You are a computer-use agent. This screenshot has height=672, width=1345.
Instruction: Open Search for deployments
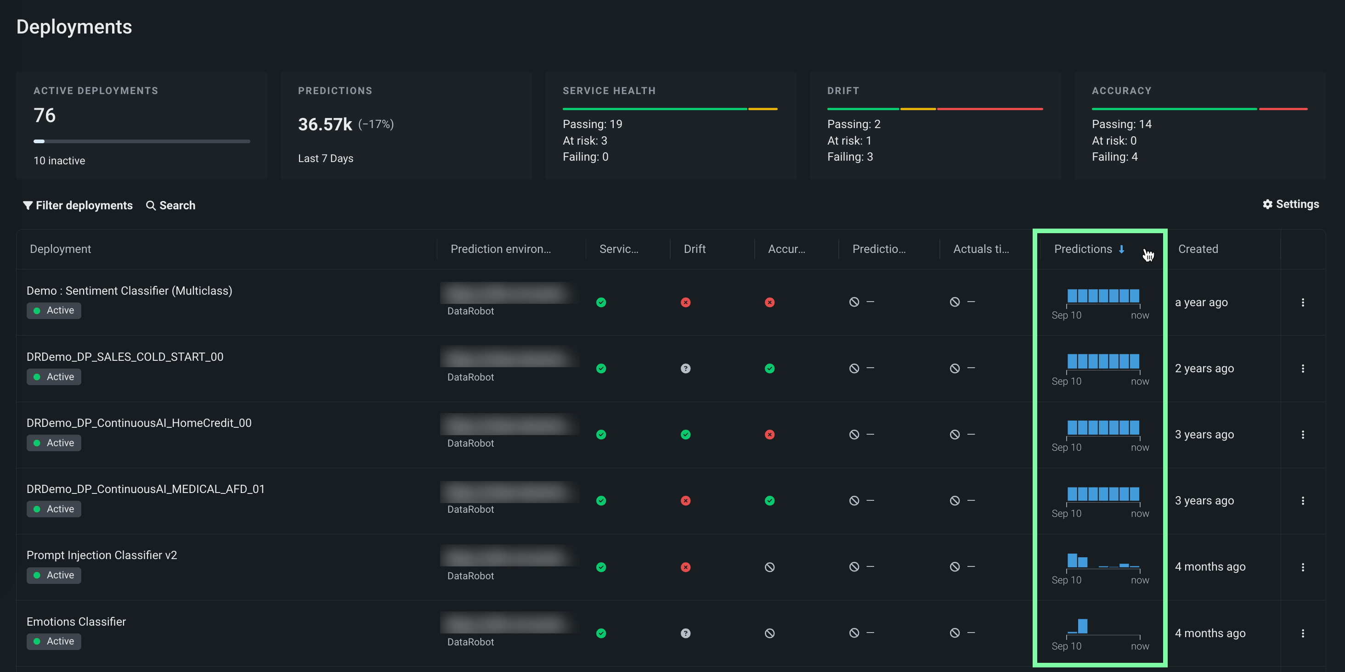click(171, 206)
